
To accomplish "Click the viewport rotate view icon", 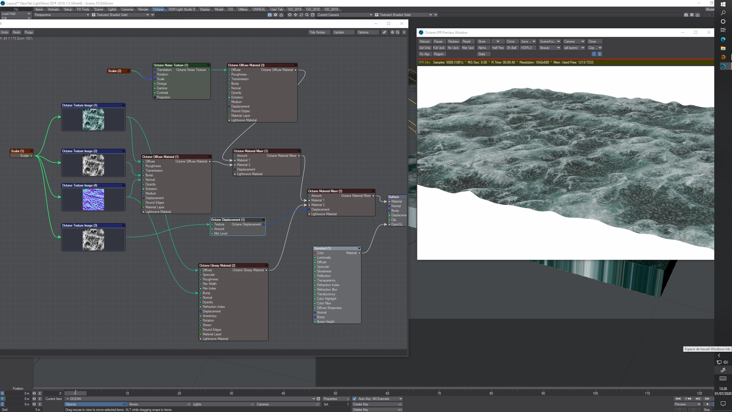I will click(x=301, y=15).
